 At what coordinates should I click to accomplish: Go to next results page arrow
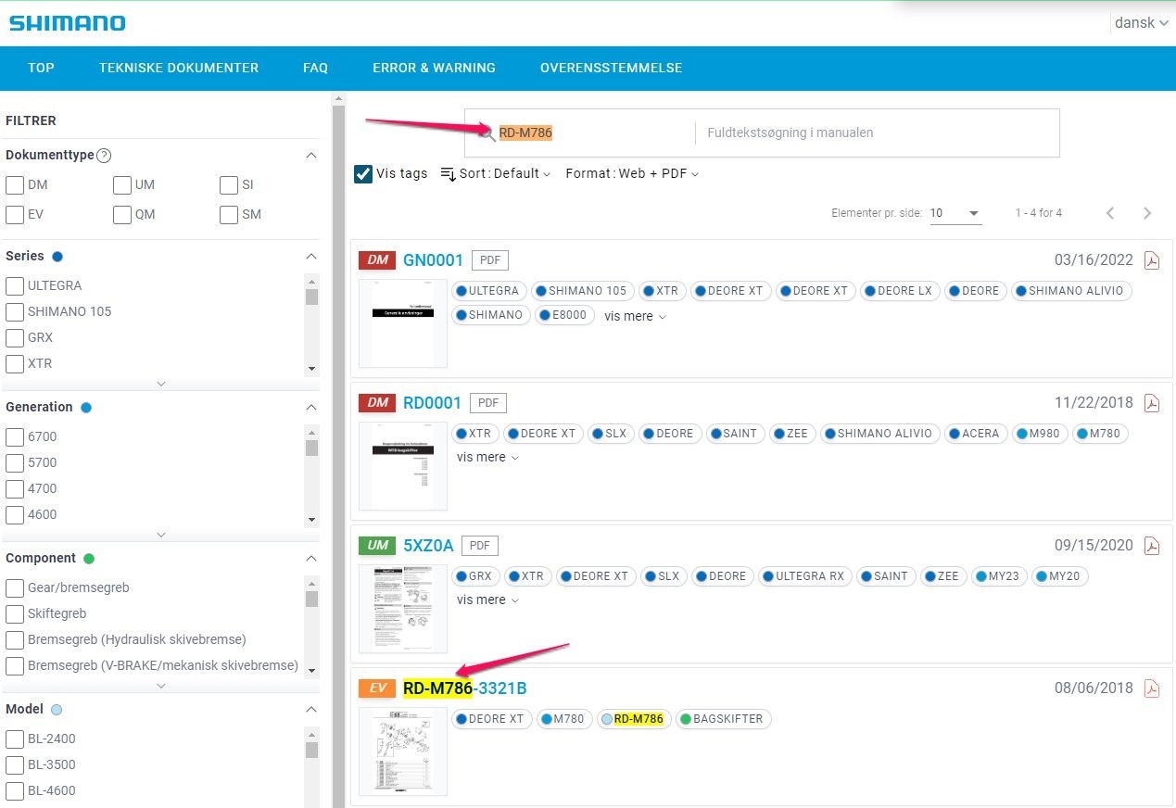click(1147, 213)
